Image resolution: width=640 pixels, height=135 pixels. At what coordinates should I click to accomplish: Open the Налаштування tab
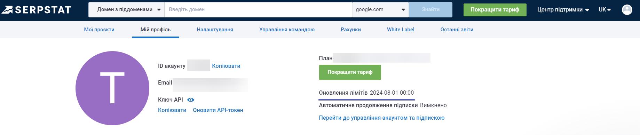[x=215, y=30]
